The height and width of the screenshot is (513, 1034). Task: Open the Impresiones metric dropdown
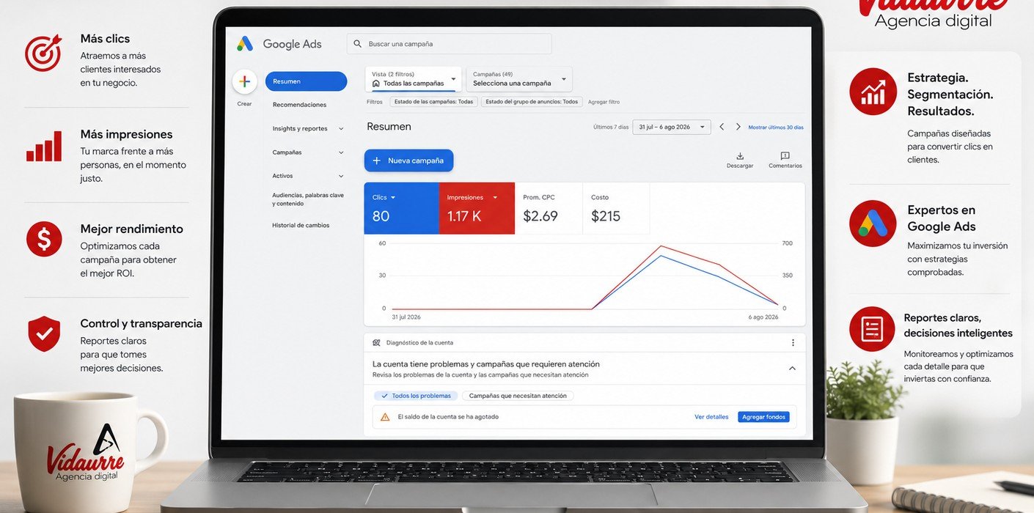pos(495,198)
